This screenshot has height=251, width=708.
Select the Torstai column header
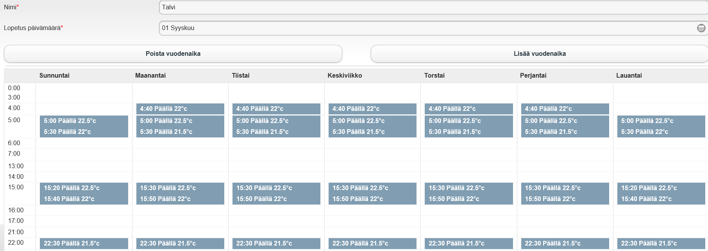pyautogui.click(x=434, y=75)
